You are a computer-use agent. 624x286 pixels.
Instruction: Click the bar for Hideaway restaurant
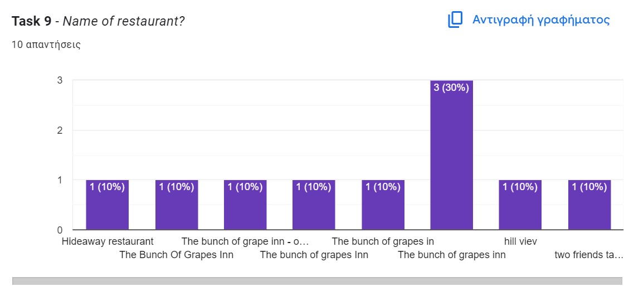click(108, 205)
